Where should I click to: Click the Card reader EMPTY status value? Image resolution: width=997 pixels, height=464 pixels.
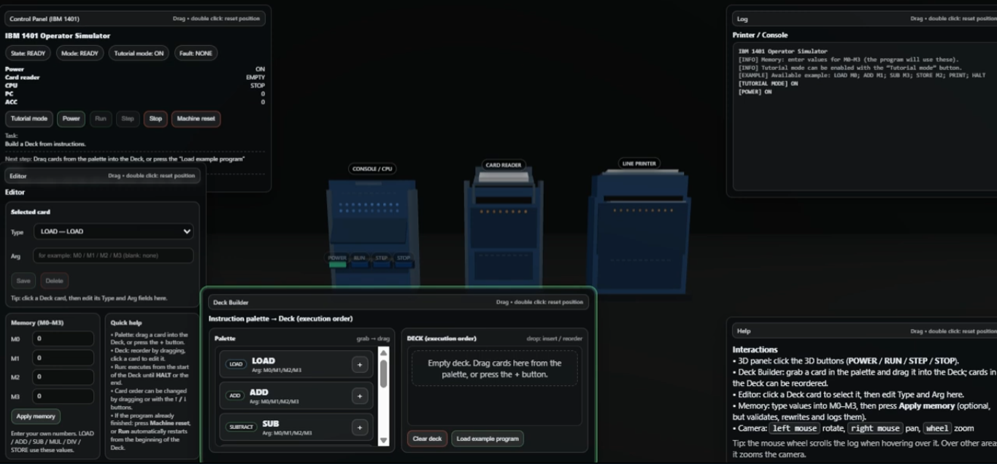255,77
